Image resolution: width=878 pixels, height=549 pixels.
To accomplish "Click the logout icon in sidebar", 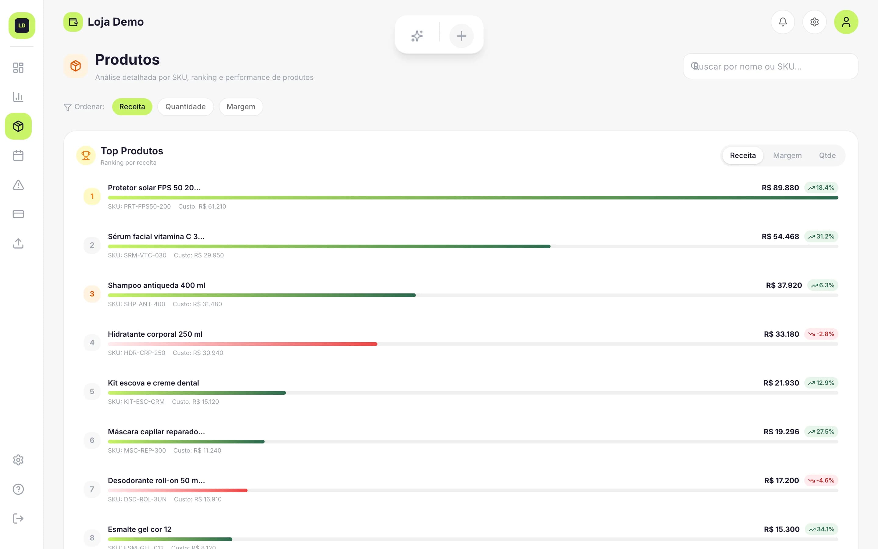I will click(18, 518).
